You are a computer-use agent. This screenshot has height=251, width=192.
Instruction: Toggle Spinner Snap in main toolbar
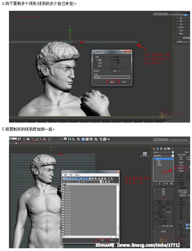point(45,139)
